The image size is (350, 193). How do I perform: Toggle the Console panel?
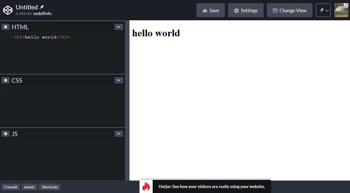click(11, 187)
